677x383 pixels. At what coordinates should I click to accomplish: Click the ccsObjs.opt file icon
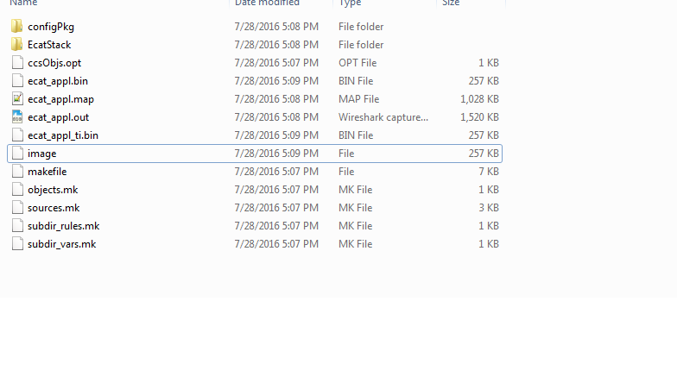18,63
